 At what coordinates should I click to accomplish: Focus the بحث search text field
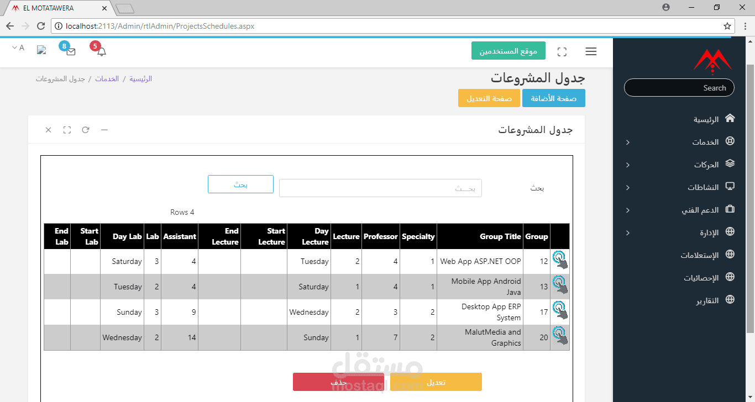[x=380, y=188]
